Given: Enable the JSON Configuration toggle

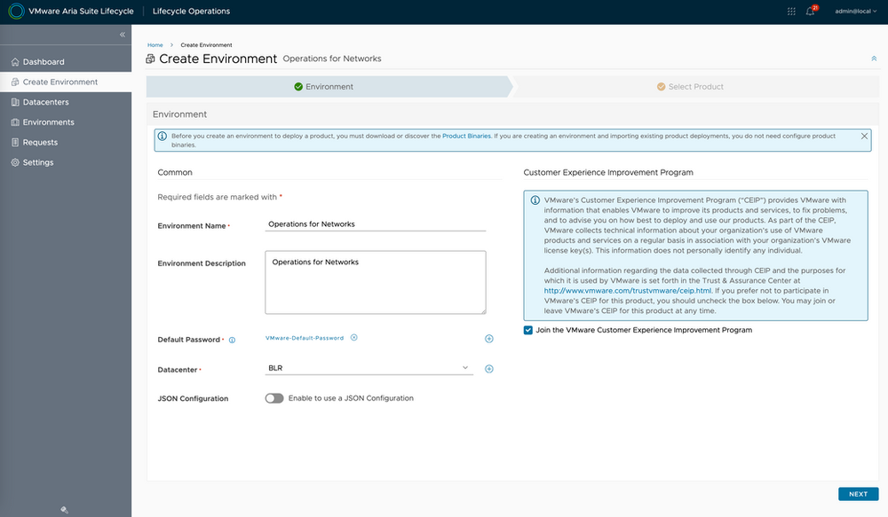Looking at the screenshot, I should (x=274, y=398).
